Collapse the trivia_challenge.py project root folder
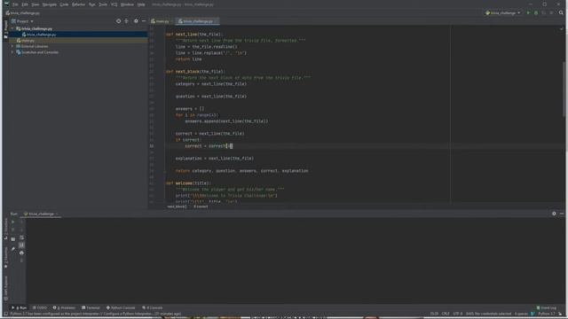 coord(12,28)
